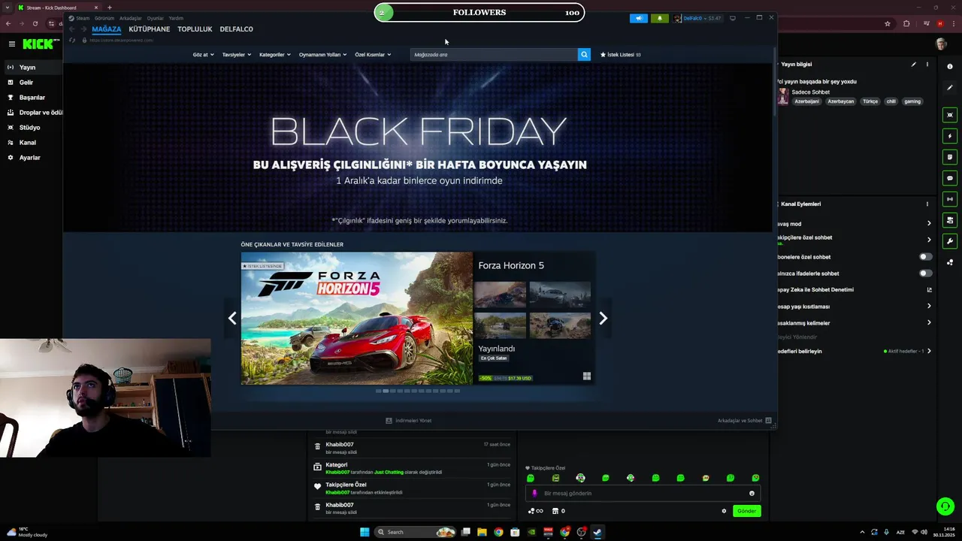Click the Steam store search magnifier button
The image size is (962, 541).
tap(584, 54)
